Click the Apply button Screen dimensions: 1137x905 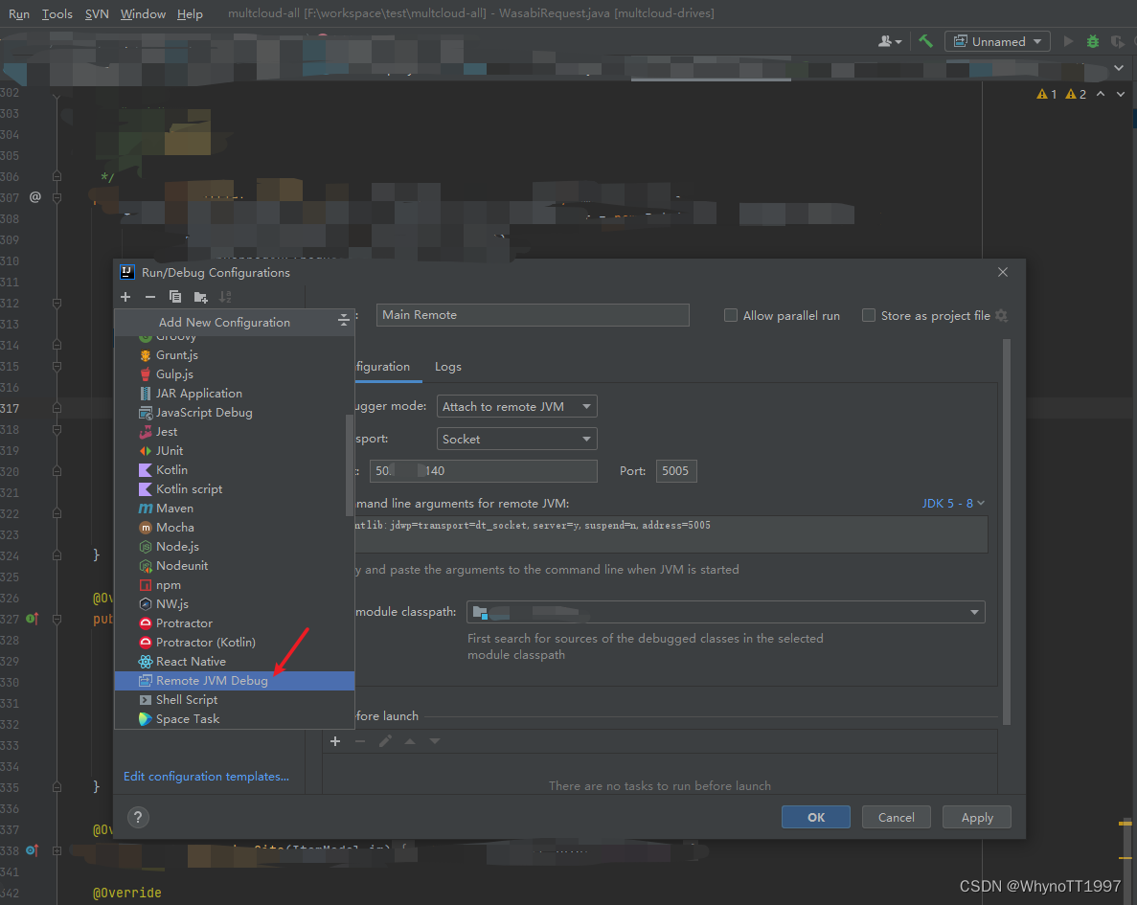(x=977, y=817)
